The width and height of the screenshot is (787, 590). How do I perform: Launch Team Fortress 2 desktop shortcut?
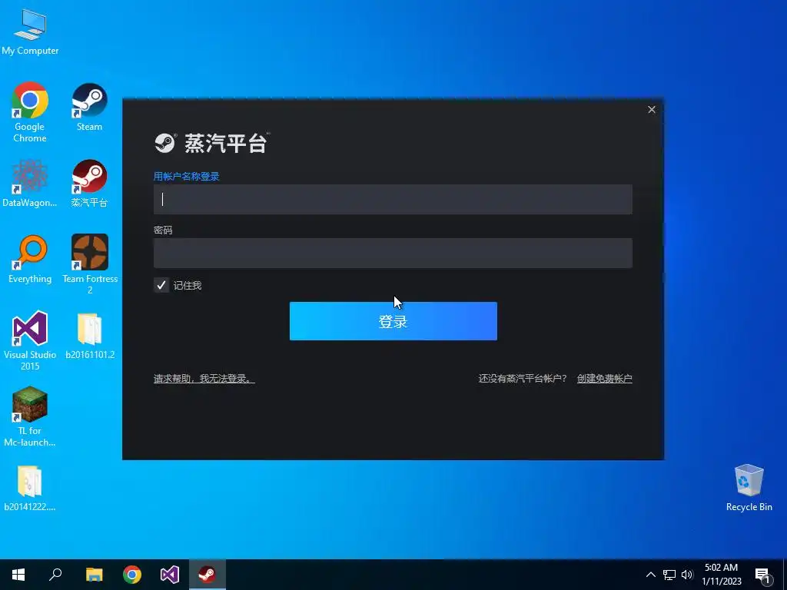click(x=90, y=264)
